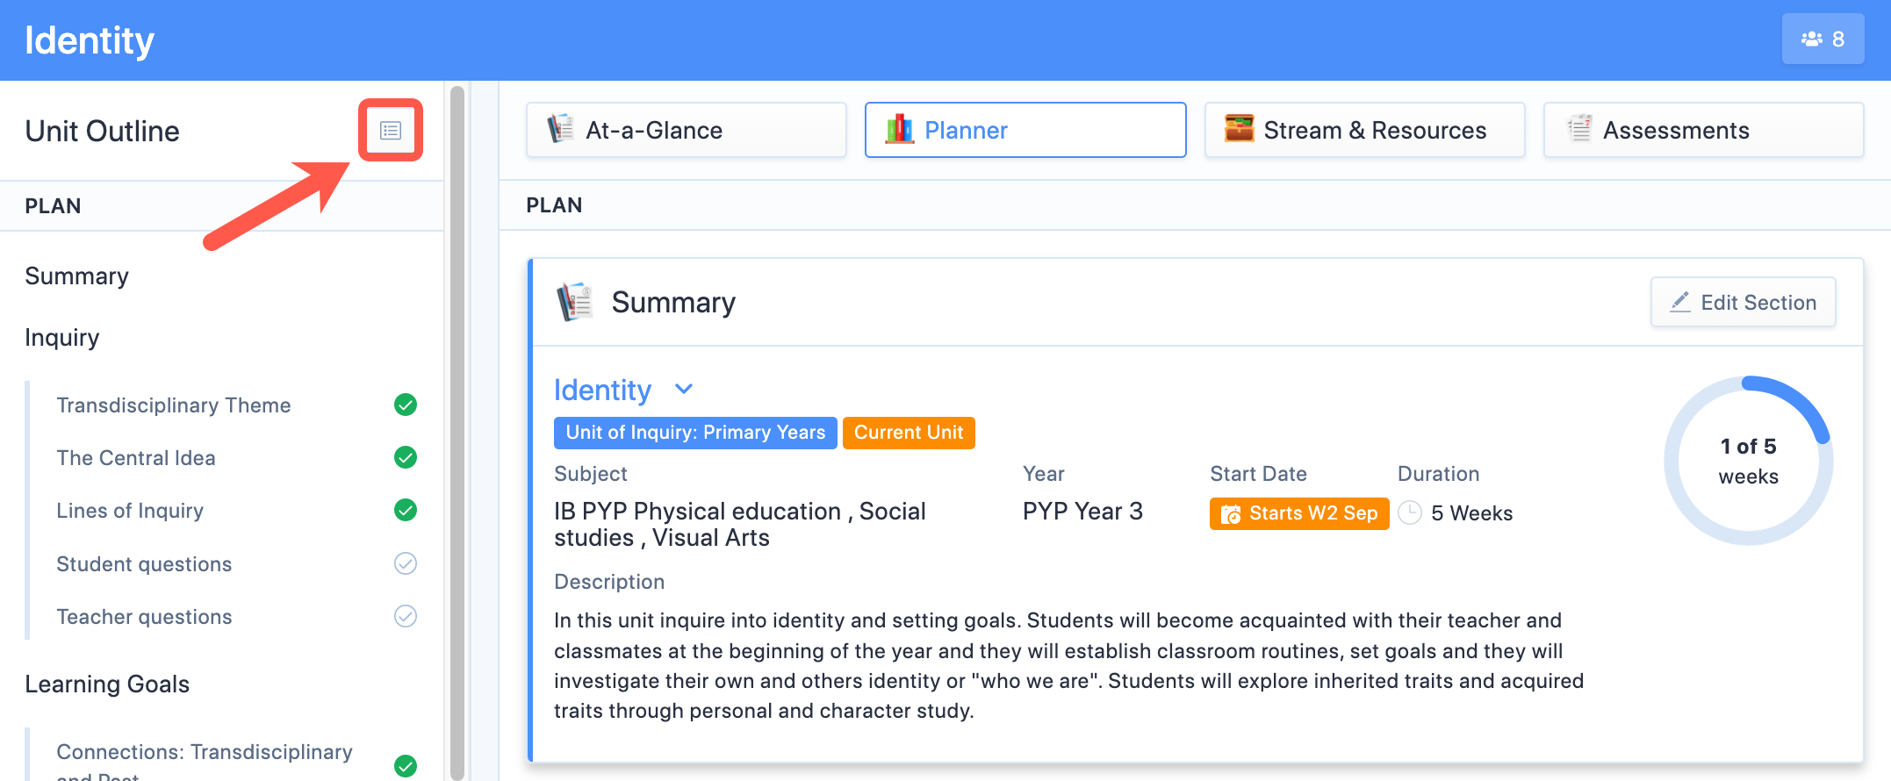Click the Stream & Resources toolbox icon
Image resolution: width=1891 pixels, height=781 pixels.
(x=1235, y=129)
